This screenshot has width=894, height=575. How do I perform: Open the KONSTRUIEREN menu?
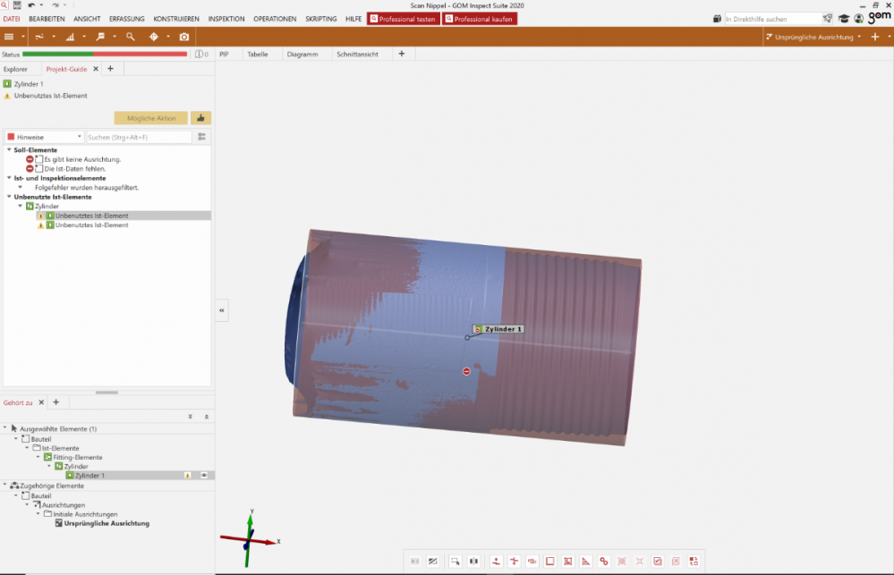click(176, 19)
